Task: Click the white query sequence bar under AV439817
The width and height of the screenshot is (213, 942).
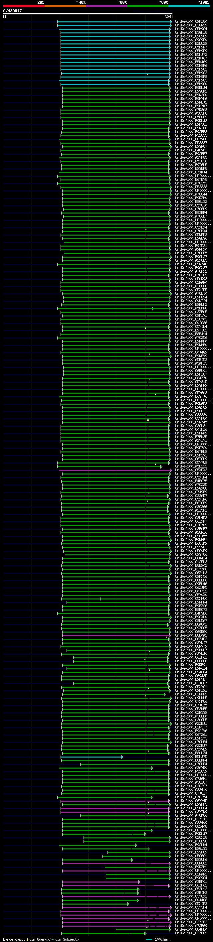Action: 88,13
